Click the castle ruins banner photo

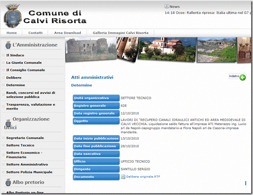click(x=91, y=49)
